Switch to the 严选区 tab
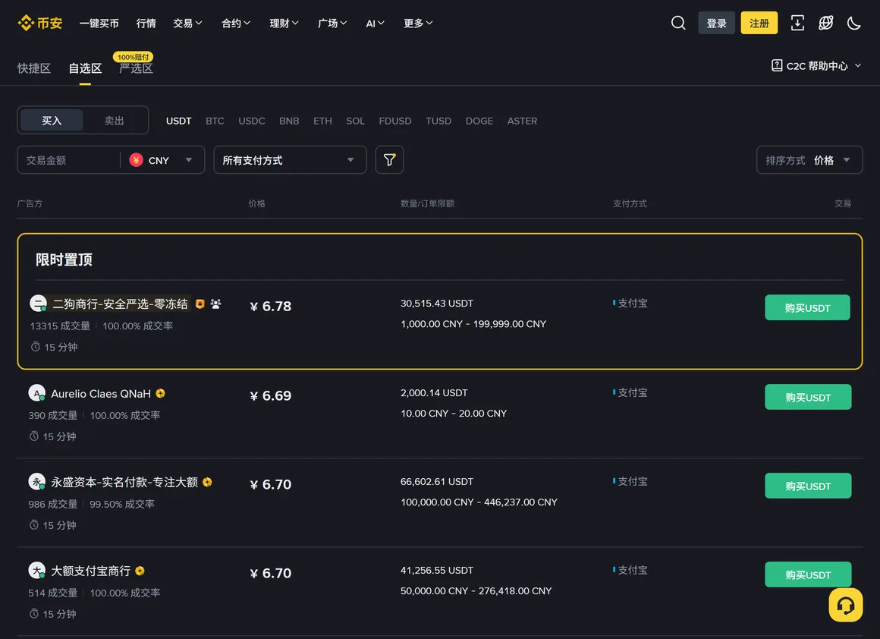880x639 pixels. click(x=136, y=68)
